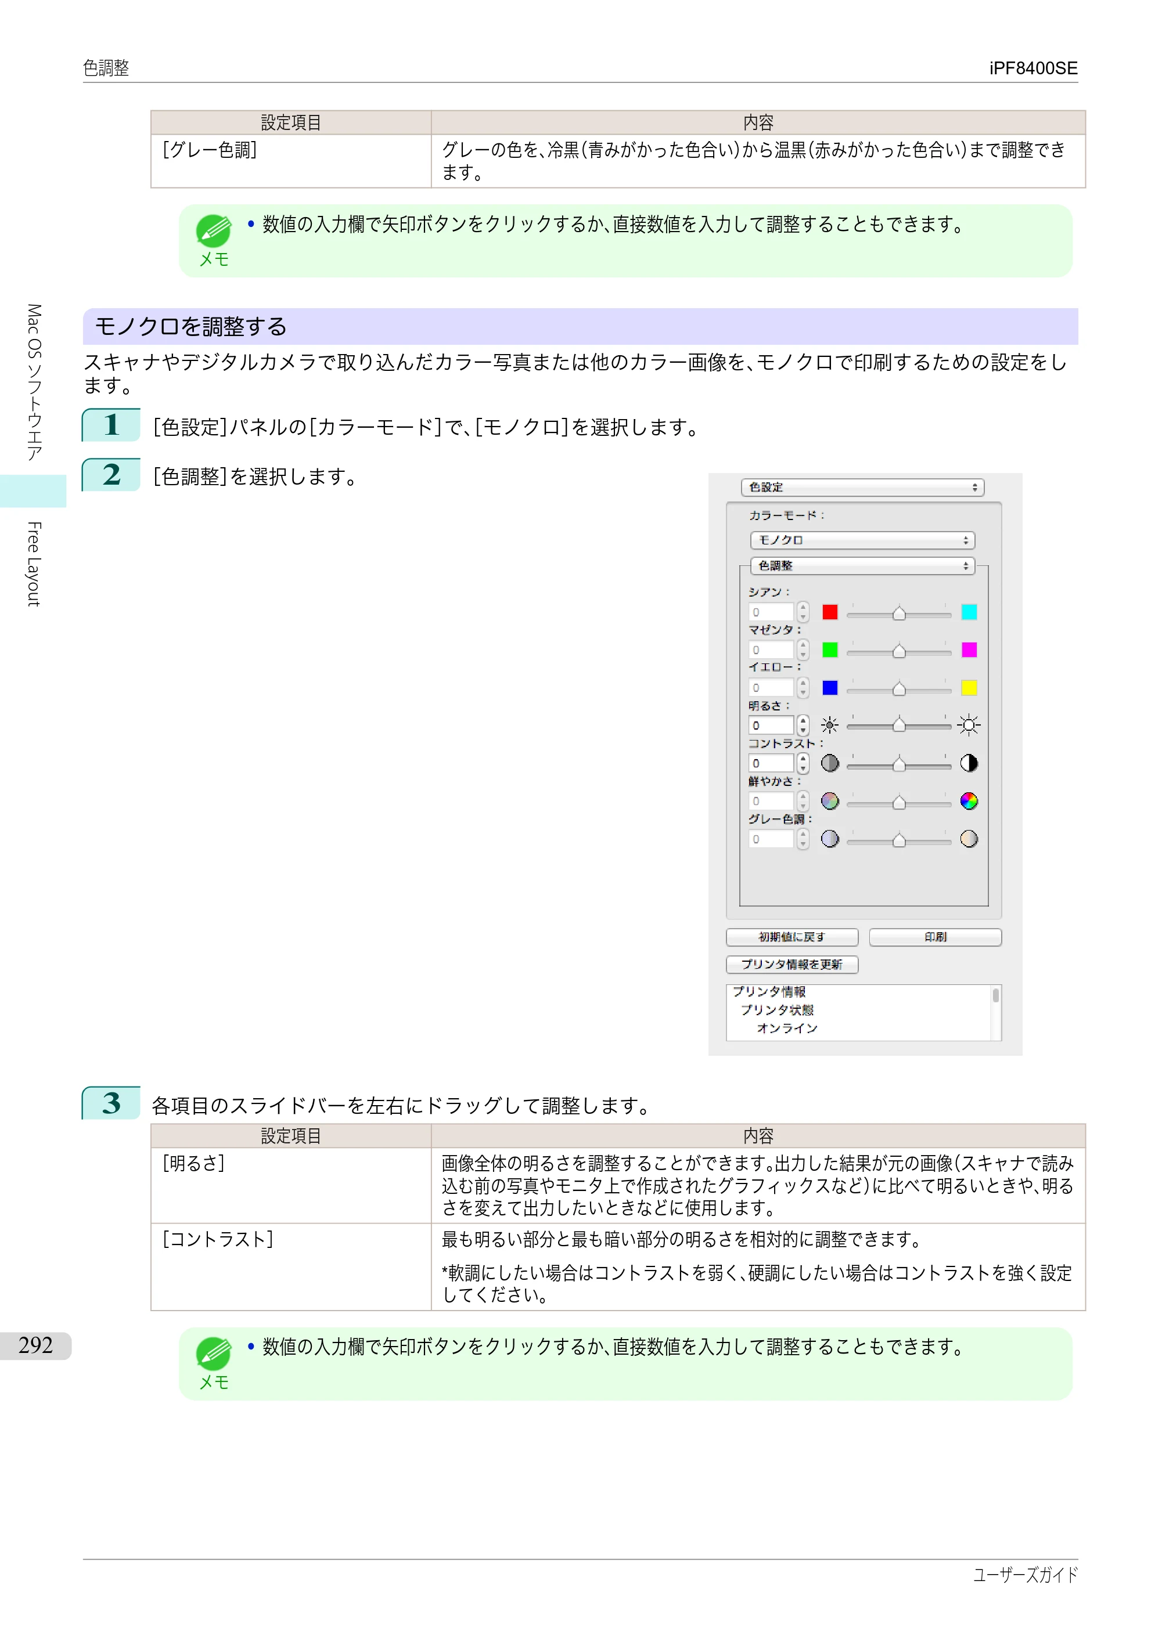Click page number 292
Screen dimensions: 1162x1642
[x=36, y=1345]
